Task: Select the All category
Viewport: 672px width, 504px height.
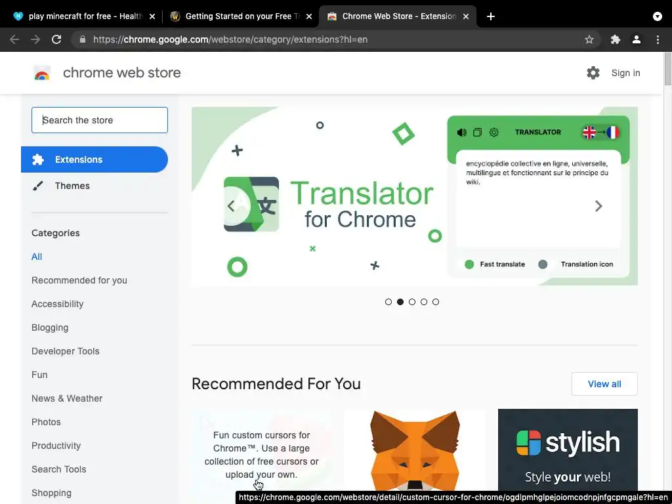Action: coord(37,257)
